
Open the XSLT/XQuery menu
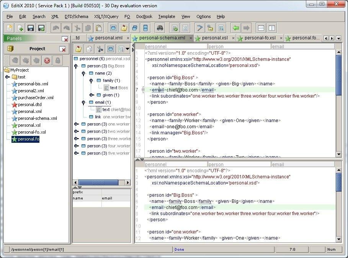pyautogui.click(x=106, y=16)
